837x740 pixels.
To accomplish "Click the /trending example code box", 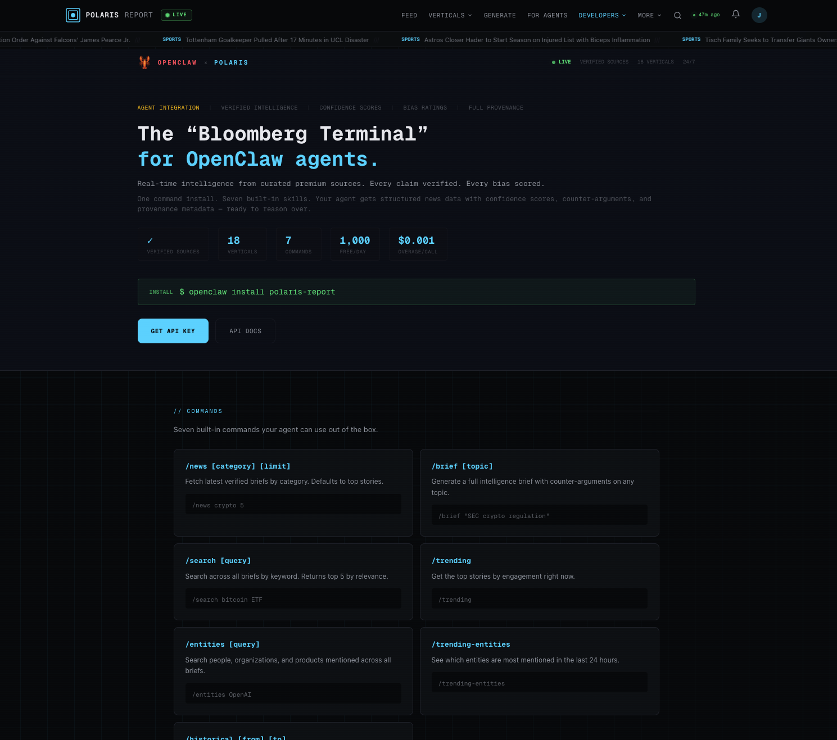I will tap(540, 599).
